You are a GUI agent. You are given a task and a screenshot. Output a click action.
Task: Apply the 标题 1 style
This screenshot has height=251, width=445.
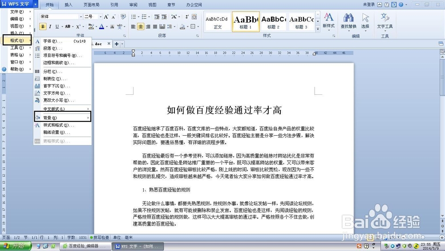(x=246, y=21)
